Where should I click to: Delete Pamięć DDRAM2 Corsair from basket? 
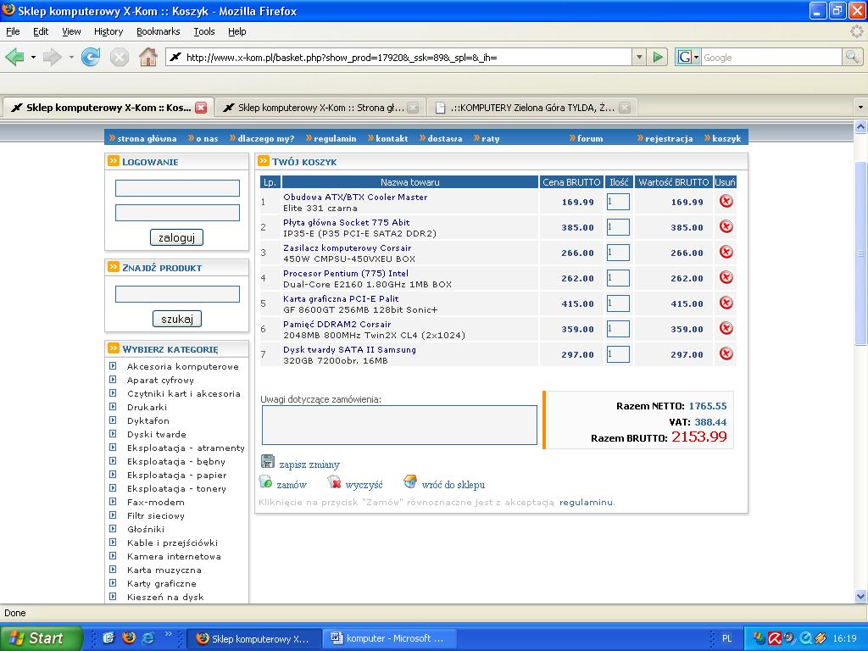[x=726, y=328]
